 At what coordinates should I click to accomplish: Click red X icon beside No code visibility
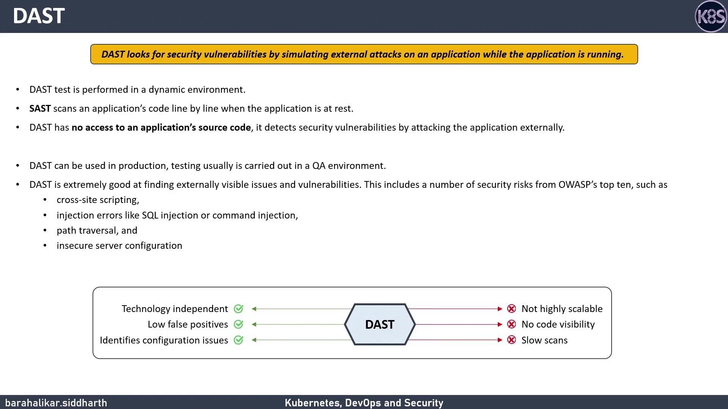point(511,325)
